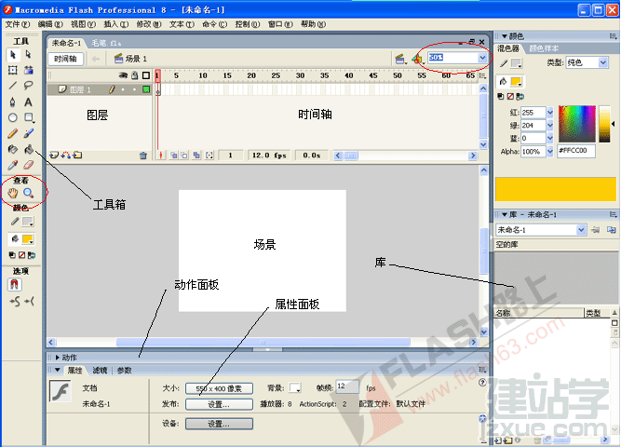Select the Free Transform tool
The height and width of the screenshot is (447, 621).
[13, 70]
